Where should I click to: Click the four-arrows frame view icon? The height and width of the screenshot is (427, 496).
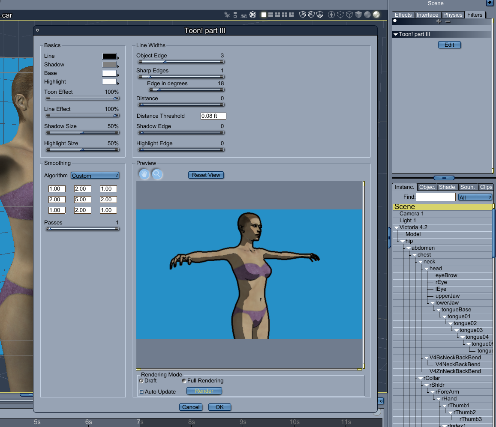(x=253, y=15)
